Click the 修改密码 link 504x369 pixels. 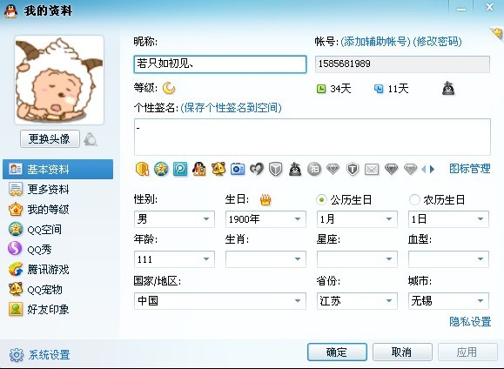click(x=437, y=42)
